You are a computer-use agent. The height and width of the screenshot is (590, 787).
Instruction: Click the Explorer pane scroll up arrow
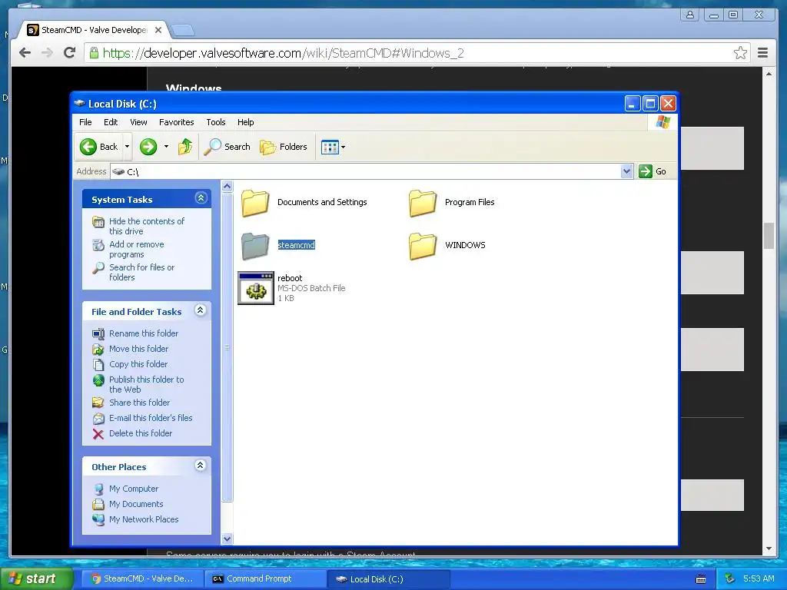[227, 187]
